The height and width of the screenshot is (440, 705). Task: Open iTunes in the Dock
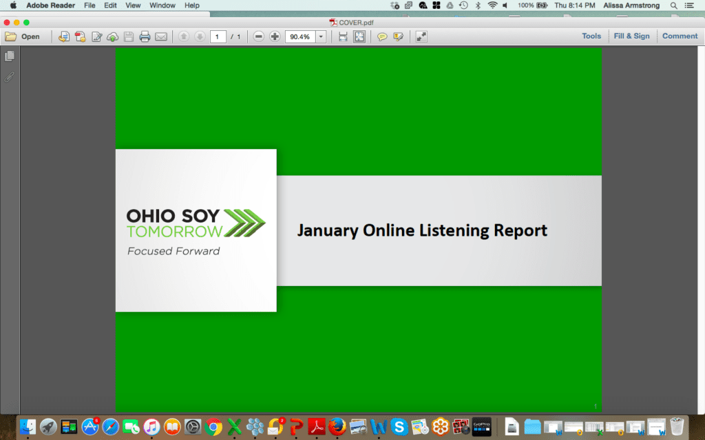pyautogui.click(x=152, y=426)
